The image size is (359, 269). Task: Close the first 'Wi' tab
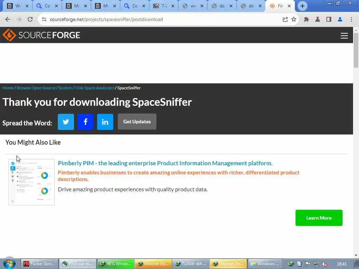pyautogui.click(x=27, y=6)
